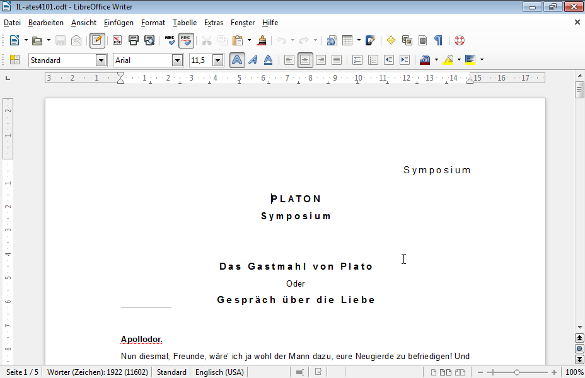
Task: Set centered alignment
Action: (x=305, y=60)
